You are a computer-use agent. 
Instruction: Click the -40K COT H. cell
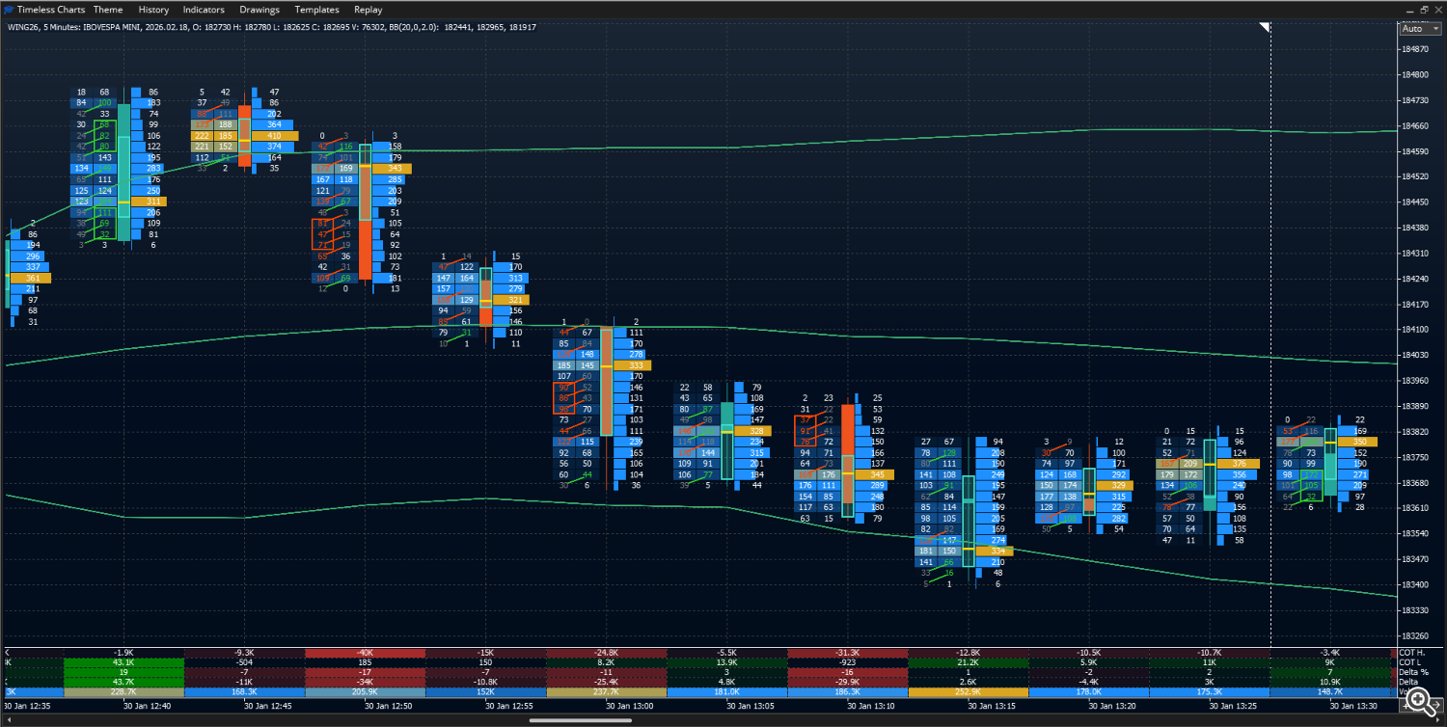pos(365,653)
